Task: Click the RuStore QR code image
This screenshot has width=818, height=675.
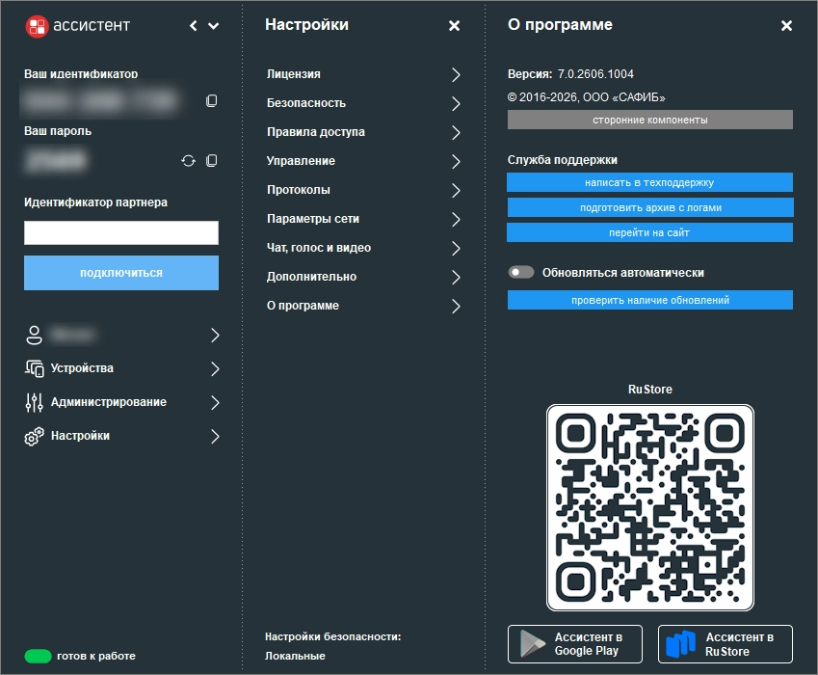Action: tap(650, 507)
